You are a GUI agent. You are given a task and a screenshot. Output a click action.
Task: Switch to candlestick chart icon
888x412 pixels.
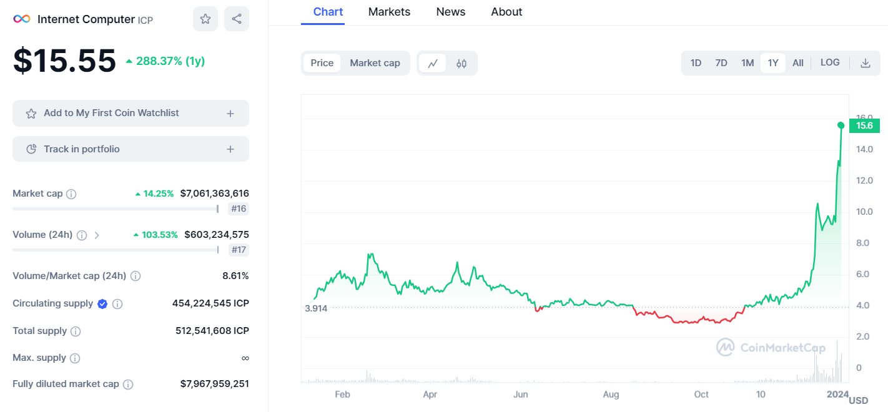(461, 63)
